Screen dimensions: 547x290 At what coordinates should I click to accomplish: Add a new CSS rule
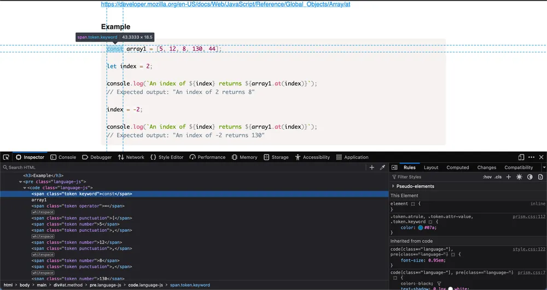pyautogui.click(x=509, y=177)
